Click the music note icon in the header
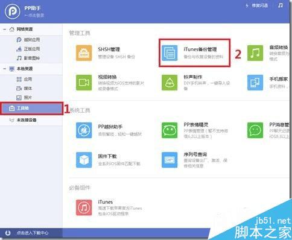292x240 pixels. coord(281,5)
